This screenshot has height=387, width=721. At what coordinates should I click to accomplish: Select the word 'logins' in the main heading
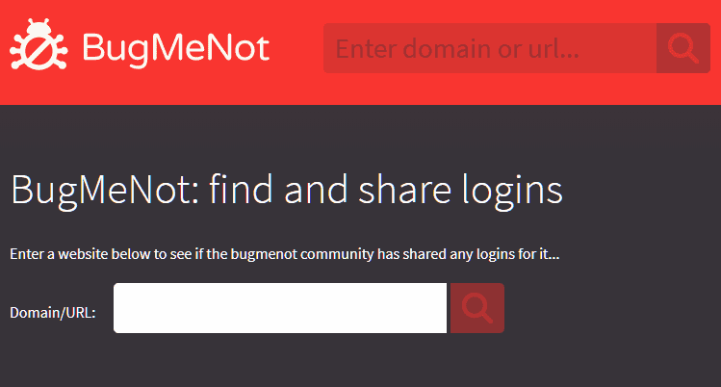pyautogui.click(x=512, y=191)
